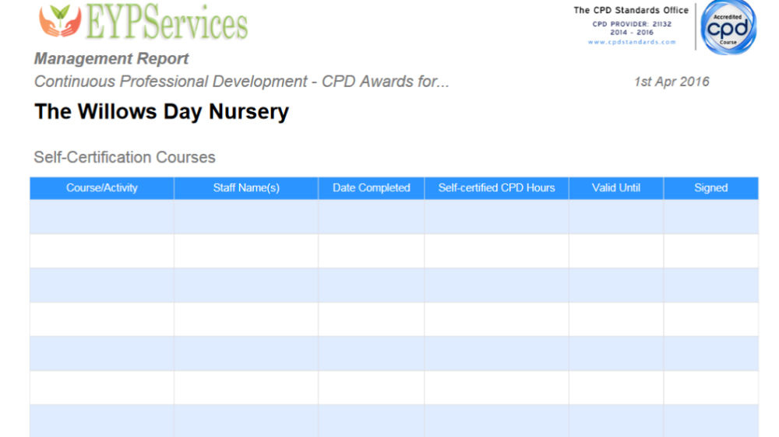779x437 pixels.
Task: Click second row Self-certified CPD Hours cell
Action: tap(497, 251)
